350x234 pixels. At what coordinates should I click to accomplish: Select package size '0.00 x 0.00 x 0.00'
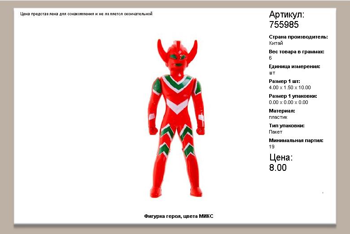(289, 102)
